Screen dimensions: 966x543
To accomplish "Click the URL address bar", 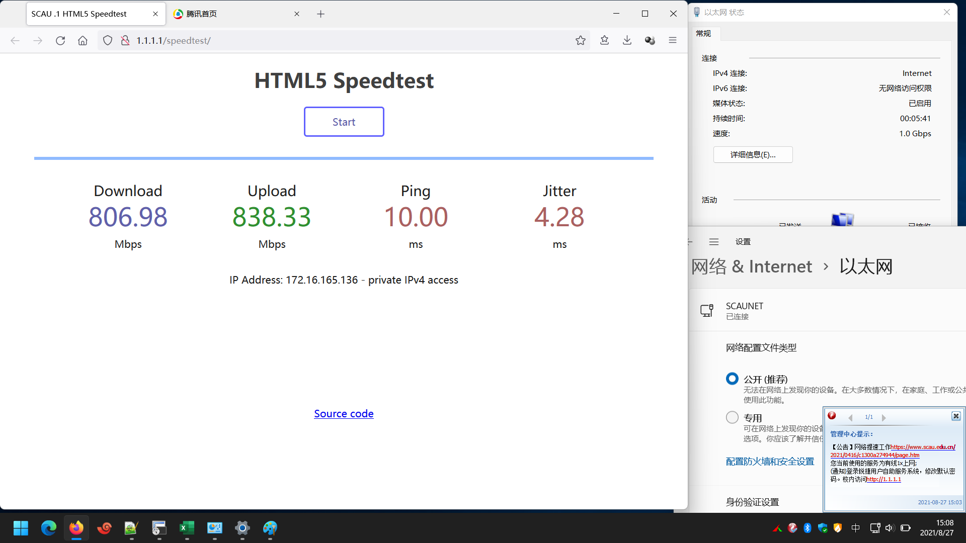I will tap(352, 41).
